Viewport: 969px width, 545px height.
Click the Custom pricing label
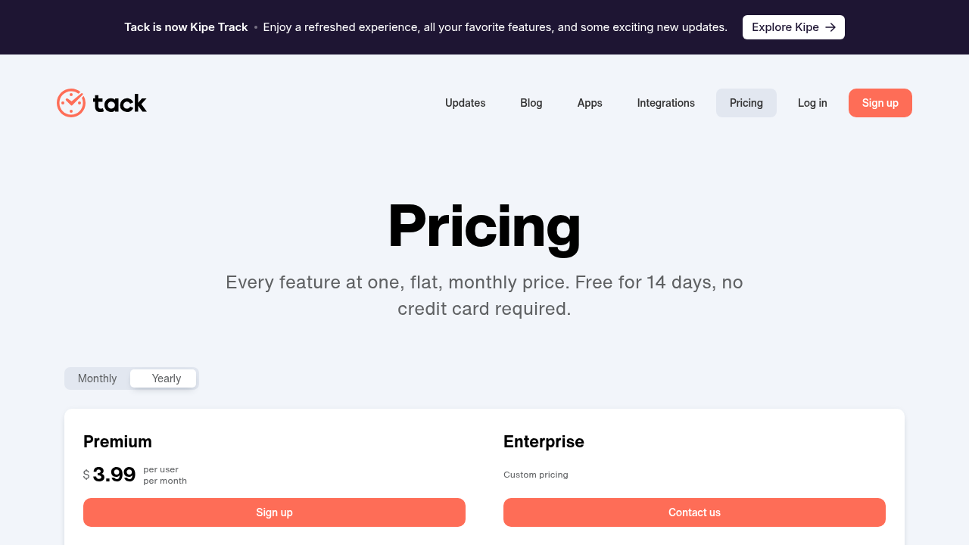(x=536, y=475)
